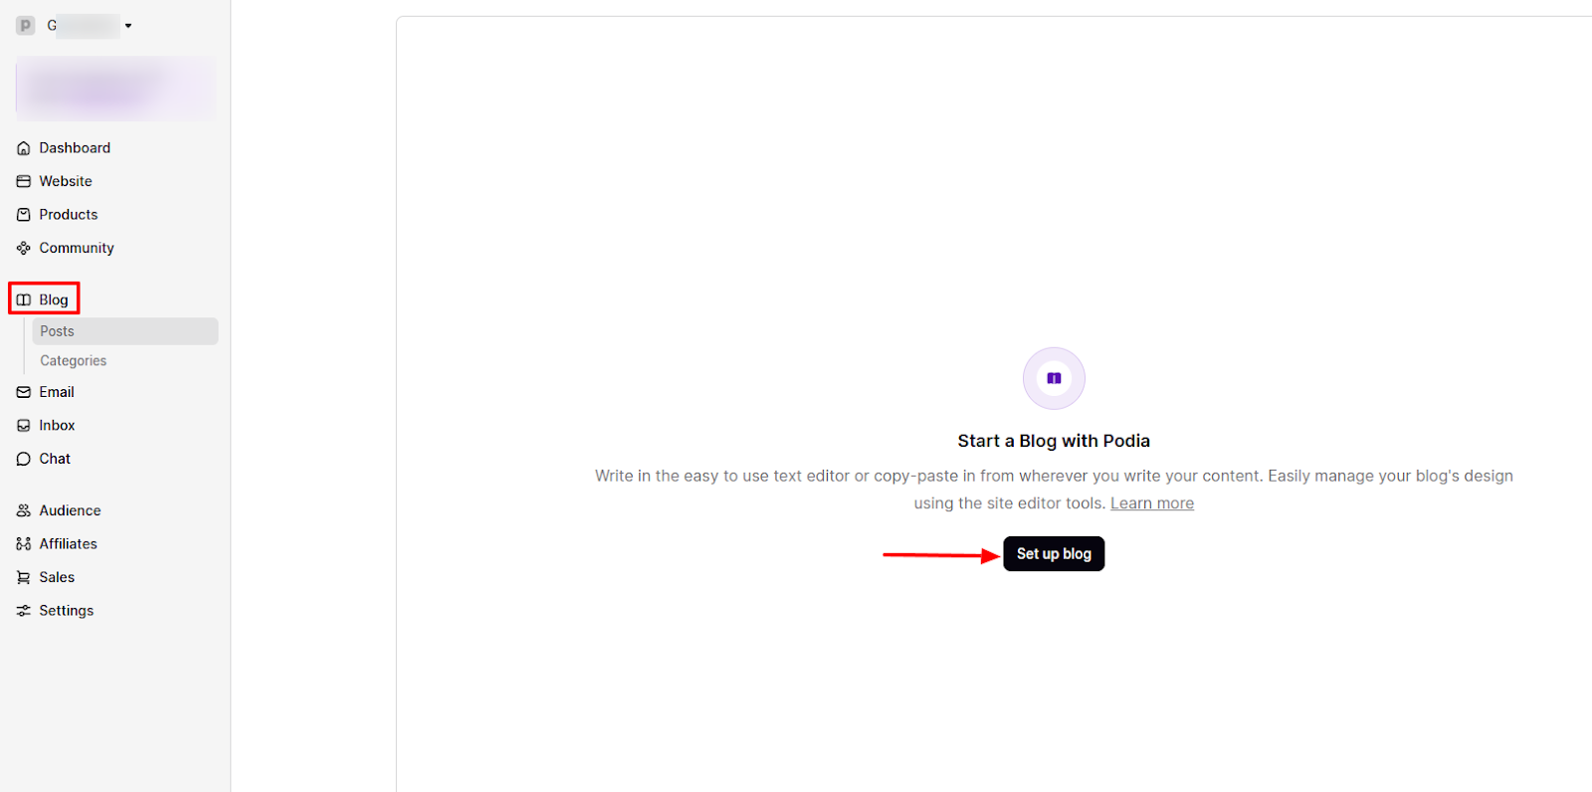
Task: View Sales in the sidebar
Action: point(57,577)
